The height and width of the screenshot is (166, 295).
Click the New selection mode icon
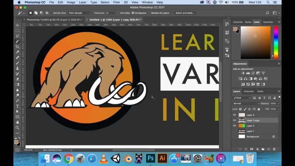coord(30,13)
